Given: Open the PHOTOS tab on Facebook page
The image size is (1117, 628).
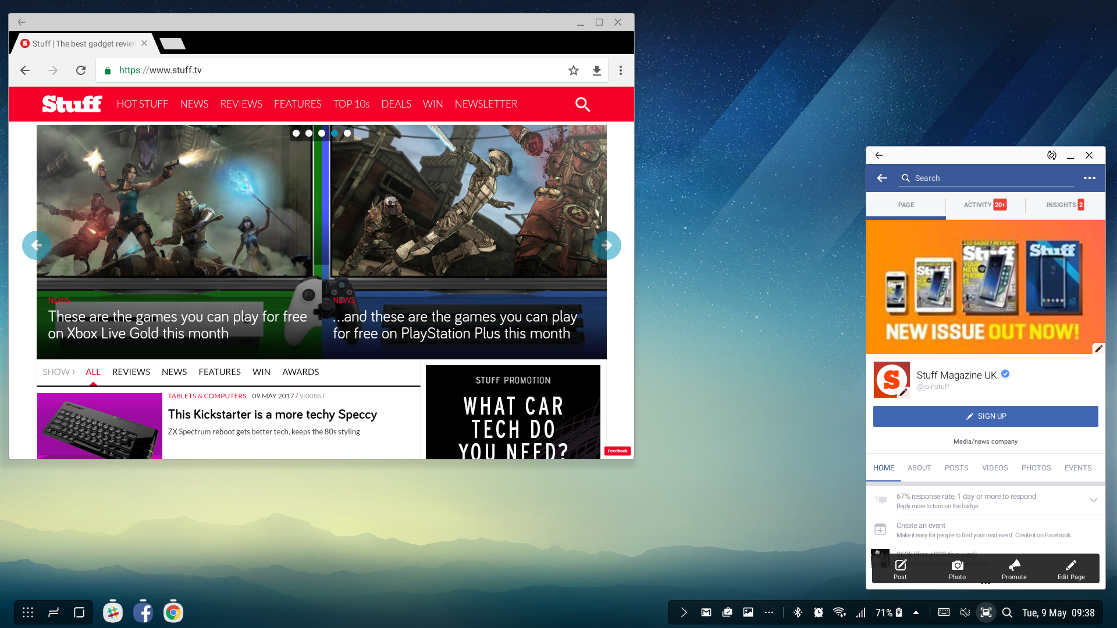Looking at the screenshot, I should (1036, 468).
